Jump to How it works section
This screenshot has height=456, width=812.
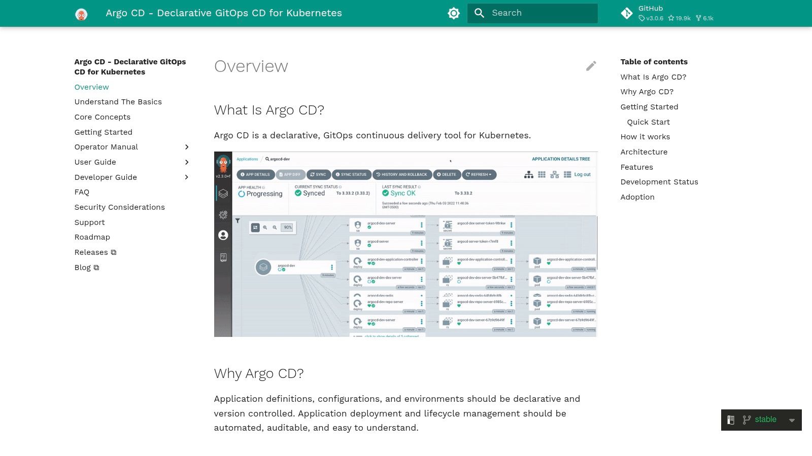point(645,137)
